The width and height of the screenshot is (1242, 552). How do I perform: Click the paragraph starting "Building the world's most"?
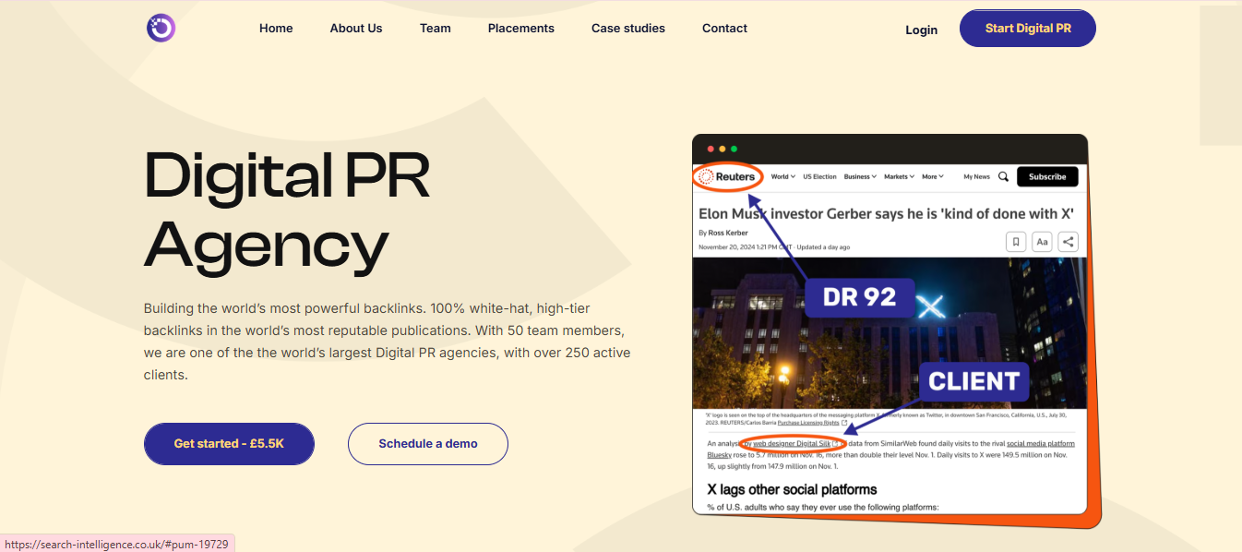388,342
